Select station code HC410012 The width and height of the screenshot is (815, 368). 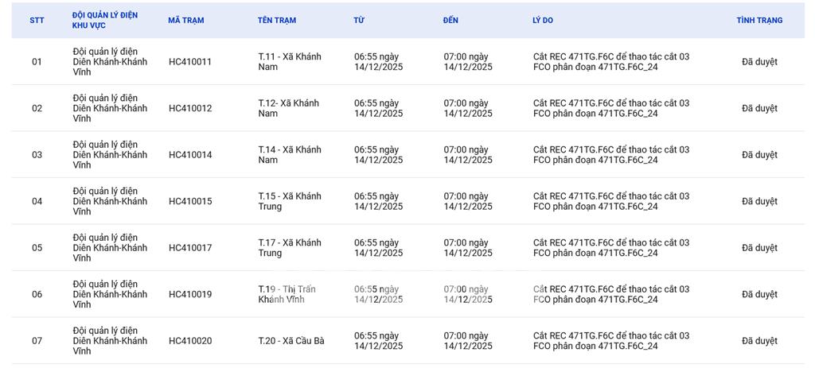pyautogui.click(x=190, y=108)
